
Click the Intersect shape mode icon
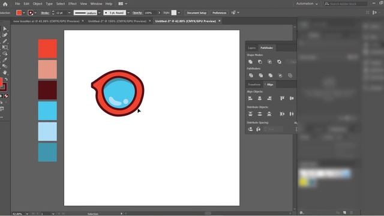click(x=269, y=62)
